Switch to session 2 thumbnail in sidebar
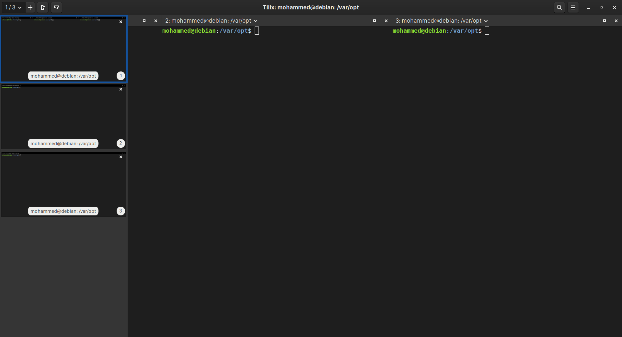The height and width of the screenshot is (337, 622). (63, 116)
